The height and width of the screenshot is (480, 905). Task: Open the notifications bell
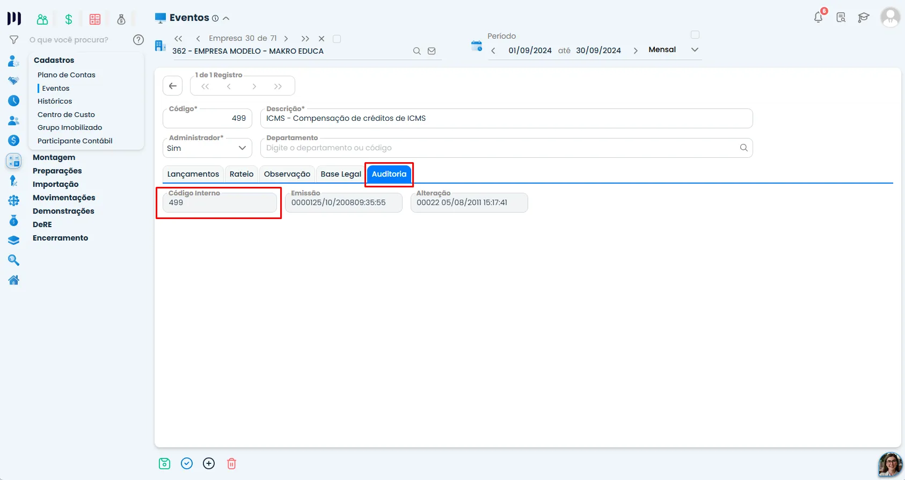tap(818, 17)
